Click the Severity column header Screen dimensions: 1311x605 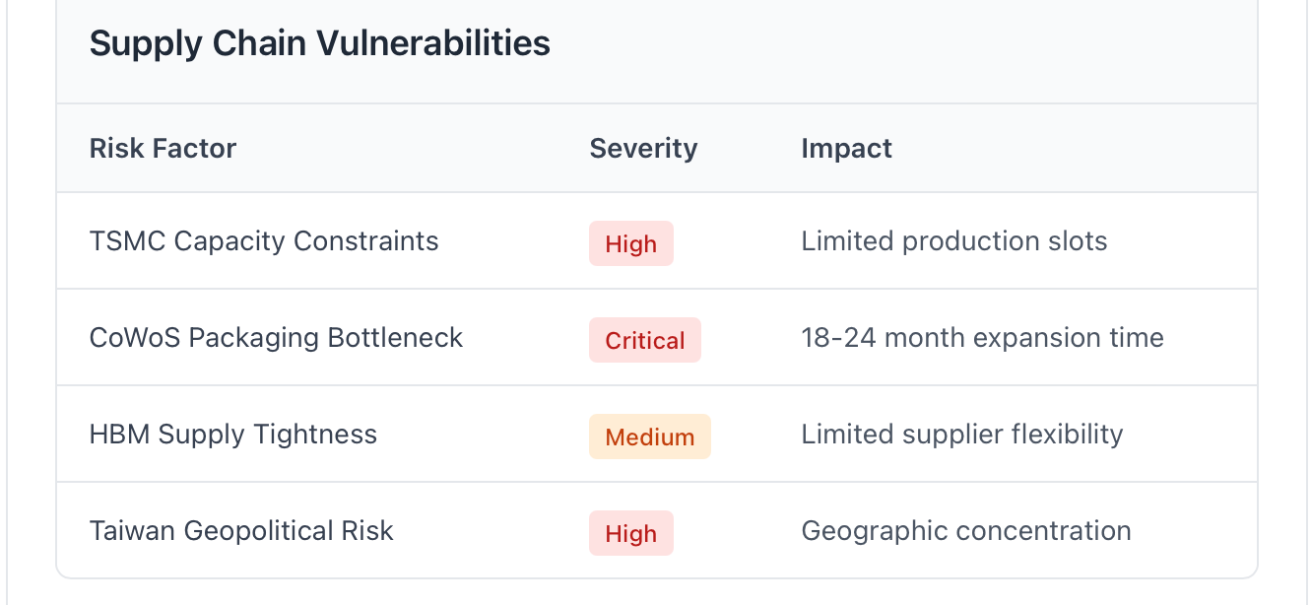click(x=643, y=149)
